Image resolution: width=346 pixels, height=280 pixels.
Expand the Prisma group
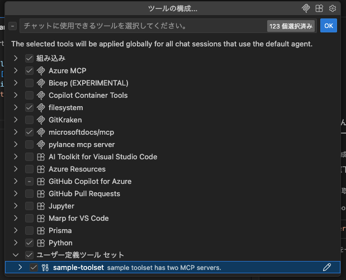point(16,231)
